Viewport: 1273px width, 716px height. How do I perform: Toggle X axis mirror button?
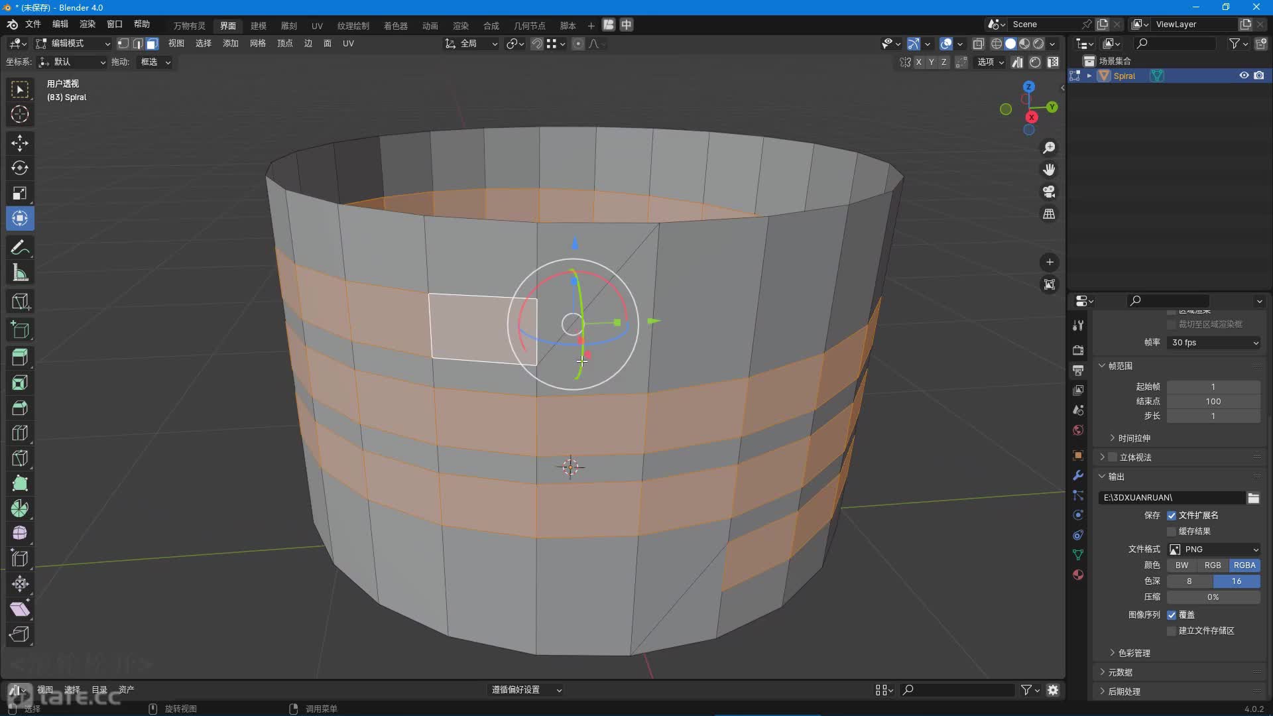(918, 62)
